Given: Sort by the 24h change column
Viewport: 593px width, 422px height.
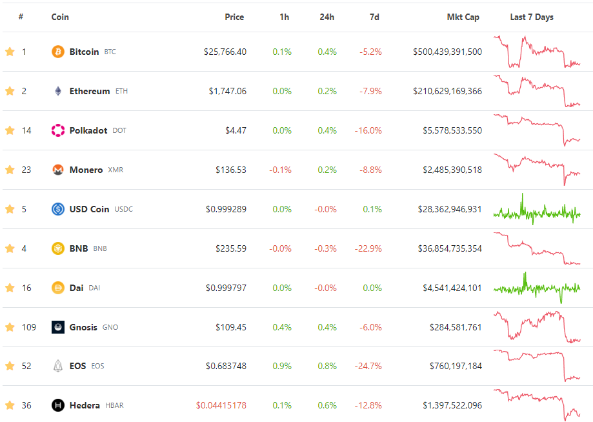Looking at the screenshot, I should pos(327,17).
